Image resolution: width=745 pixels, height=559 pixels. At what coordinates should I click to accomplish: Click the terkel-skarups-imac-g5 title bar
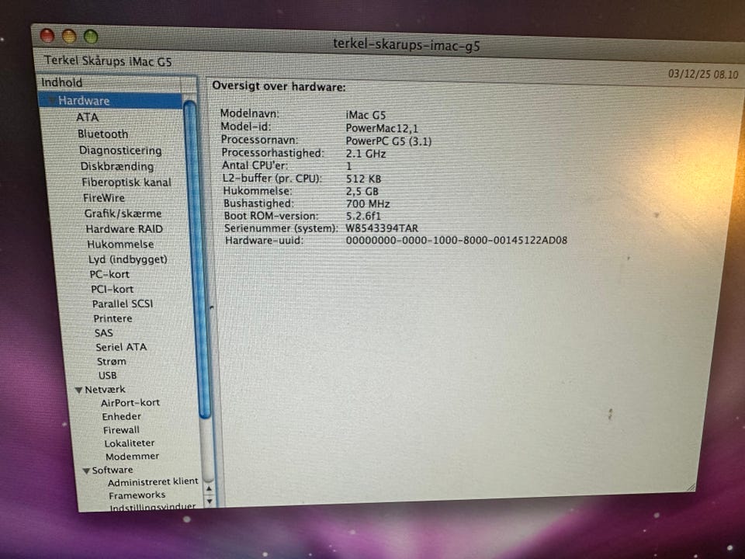tap(406, 46)
